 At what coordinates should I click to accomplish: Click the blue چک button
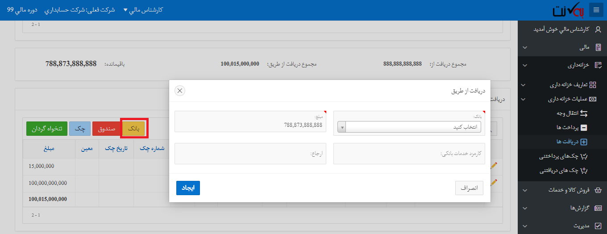point(79,129)
